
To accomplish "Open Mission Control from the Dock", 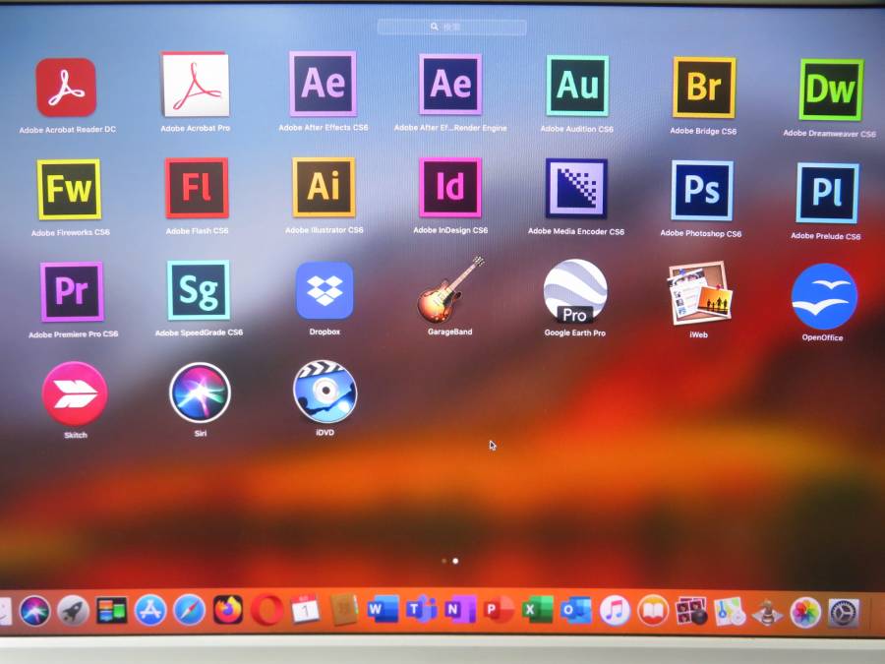I will [x=111, y=611].
